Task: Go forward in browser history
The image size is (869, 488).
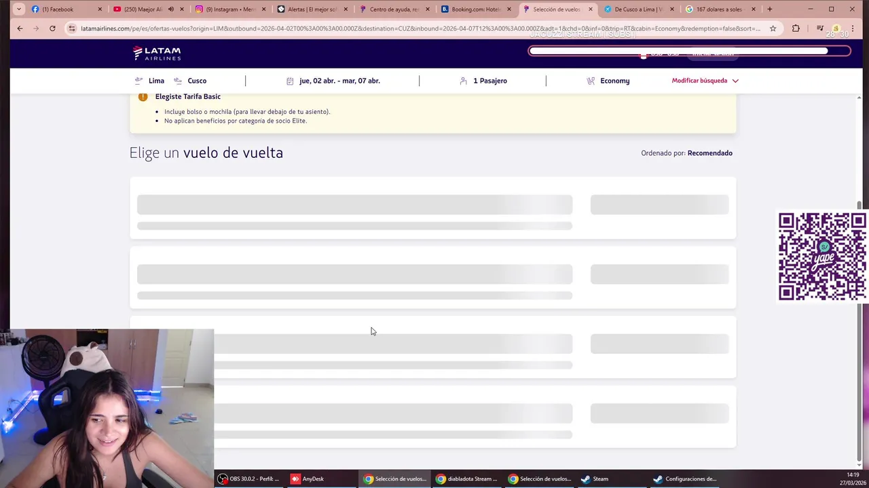Action: point(36,28)
